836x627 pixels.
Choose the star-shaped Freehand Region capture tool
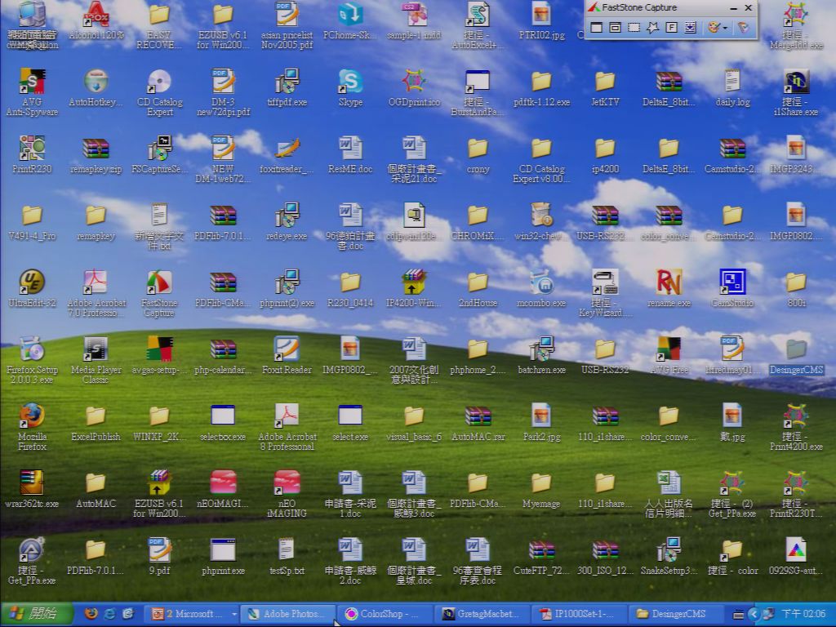[652, 27]
